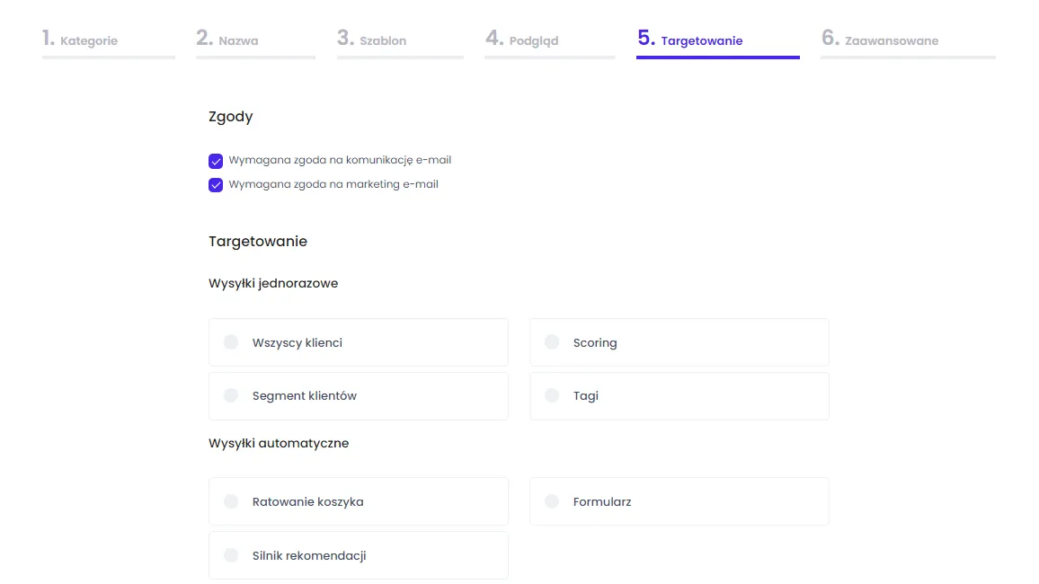
Task: Go to step 1 Kategorie
Action: tap(109, 41)
